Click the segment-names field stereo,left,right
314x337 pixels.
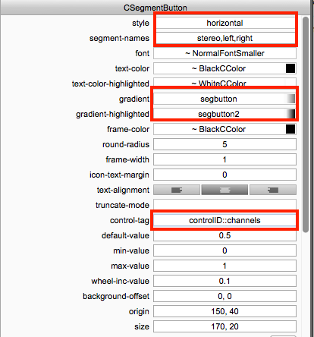click(x=225, y=38)
